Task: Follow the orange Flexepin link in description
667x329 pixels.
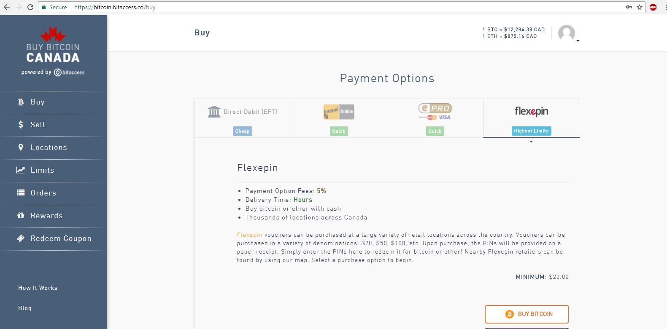Action: [x=249, y=235]
